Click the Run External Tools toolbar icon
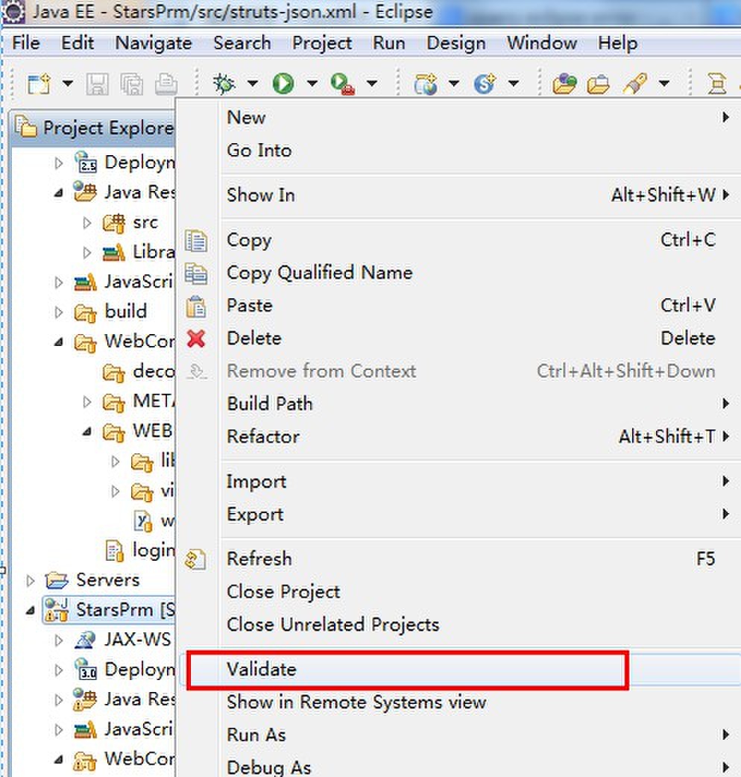 (343, 84)
